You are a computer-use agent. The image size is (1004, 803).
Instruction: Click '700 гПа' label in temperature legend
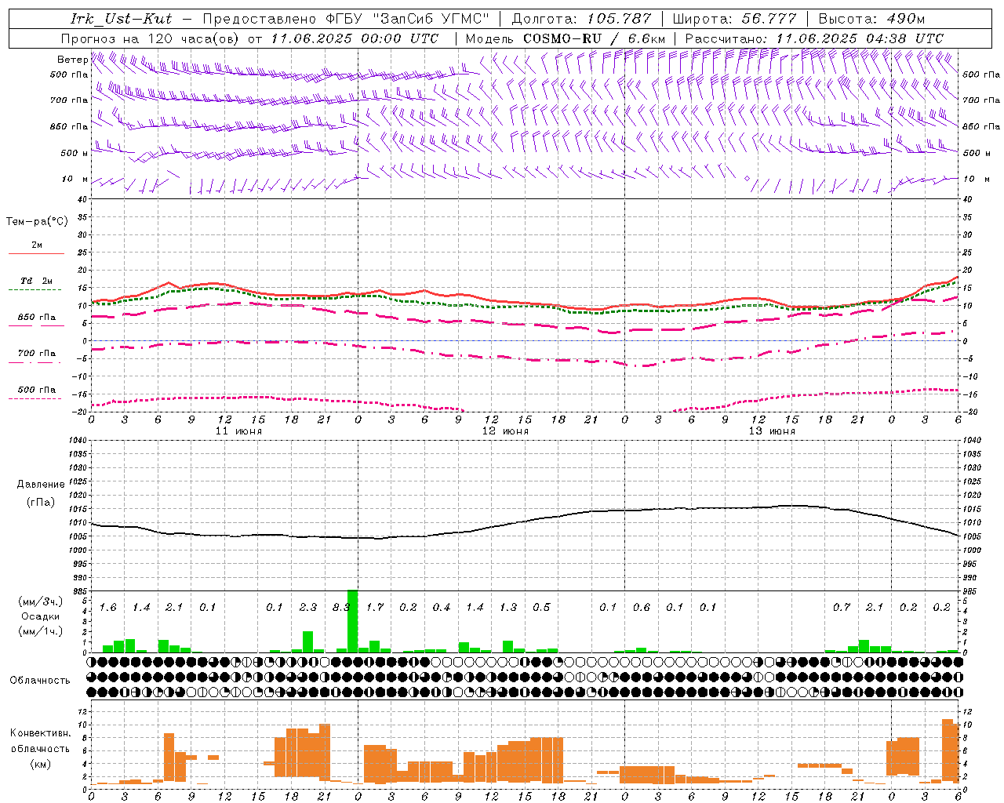36,354
